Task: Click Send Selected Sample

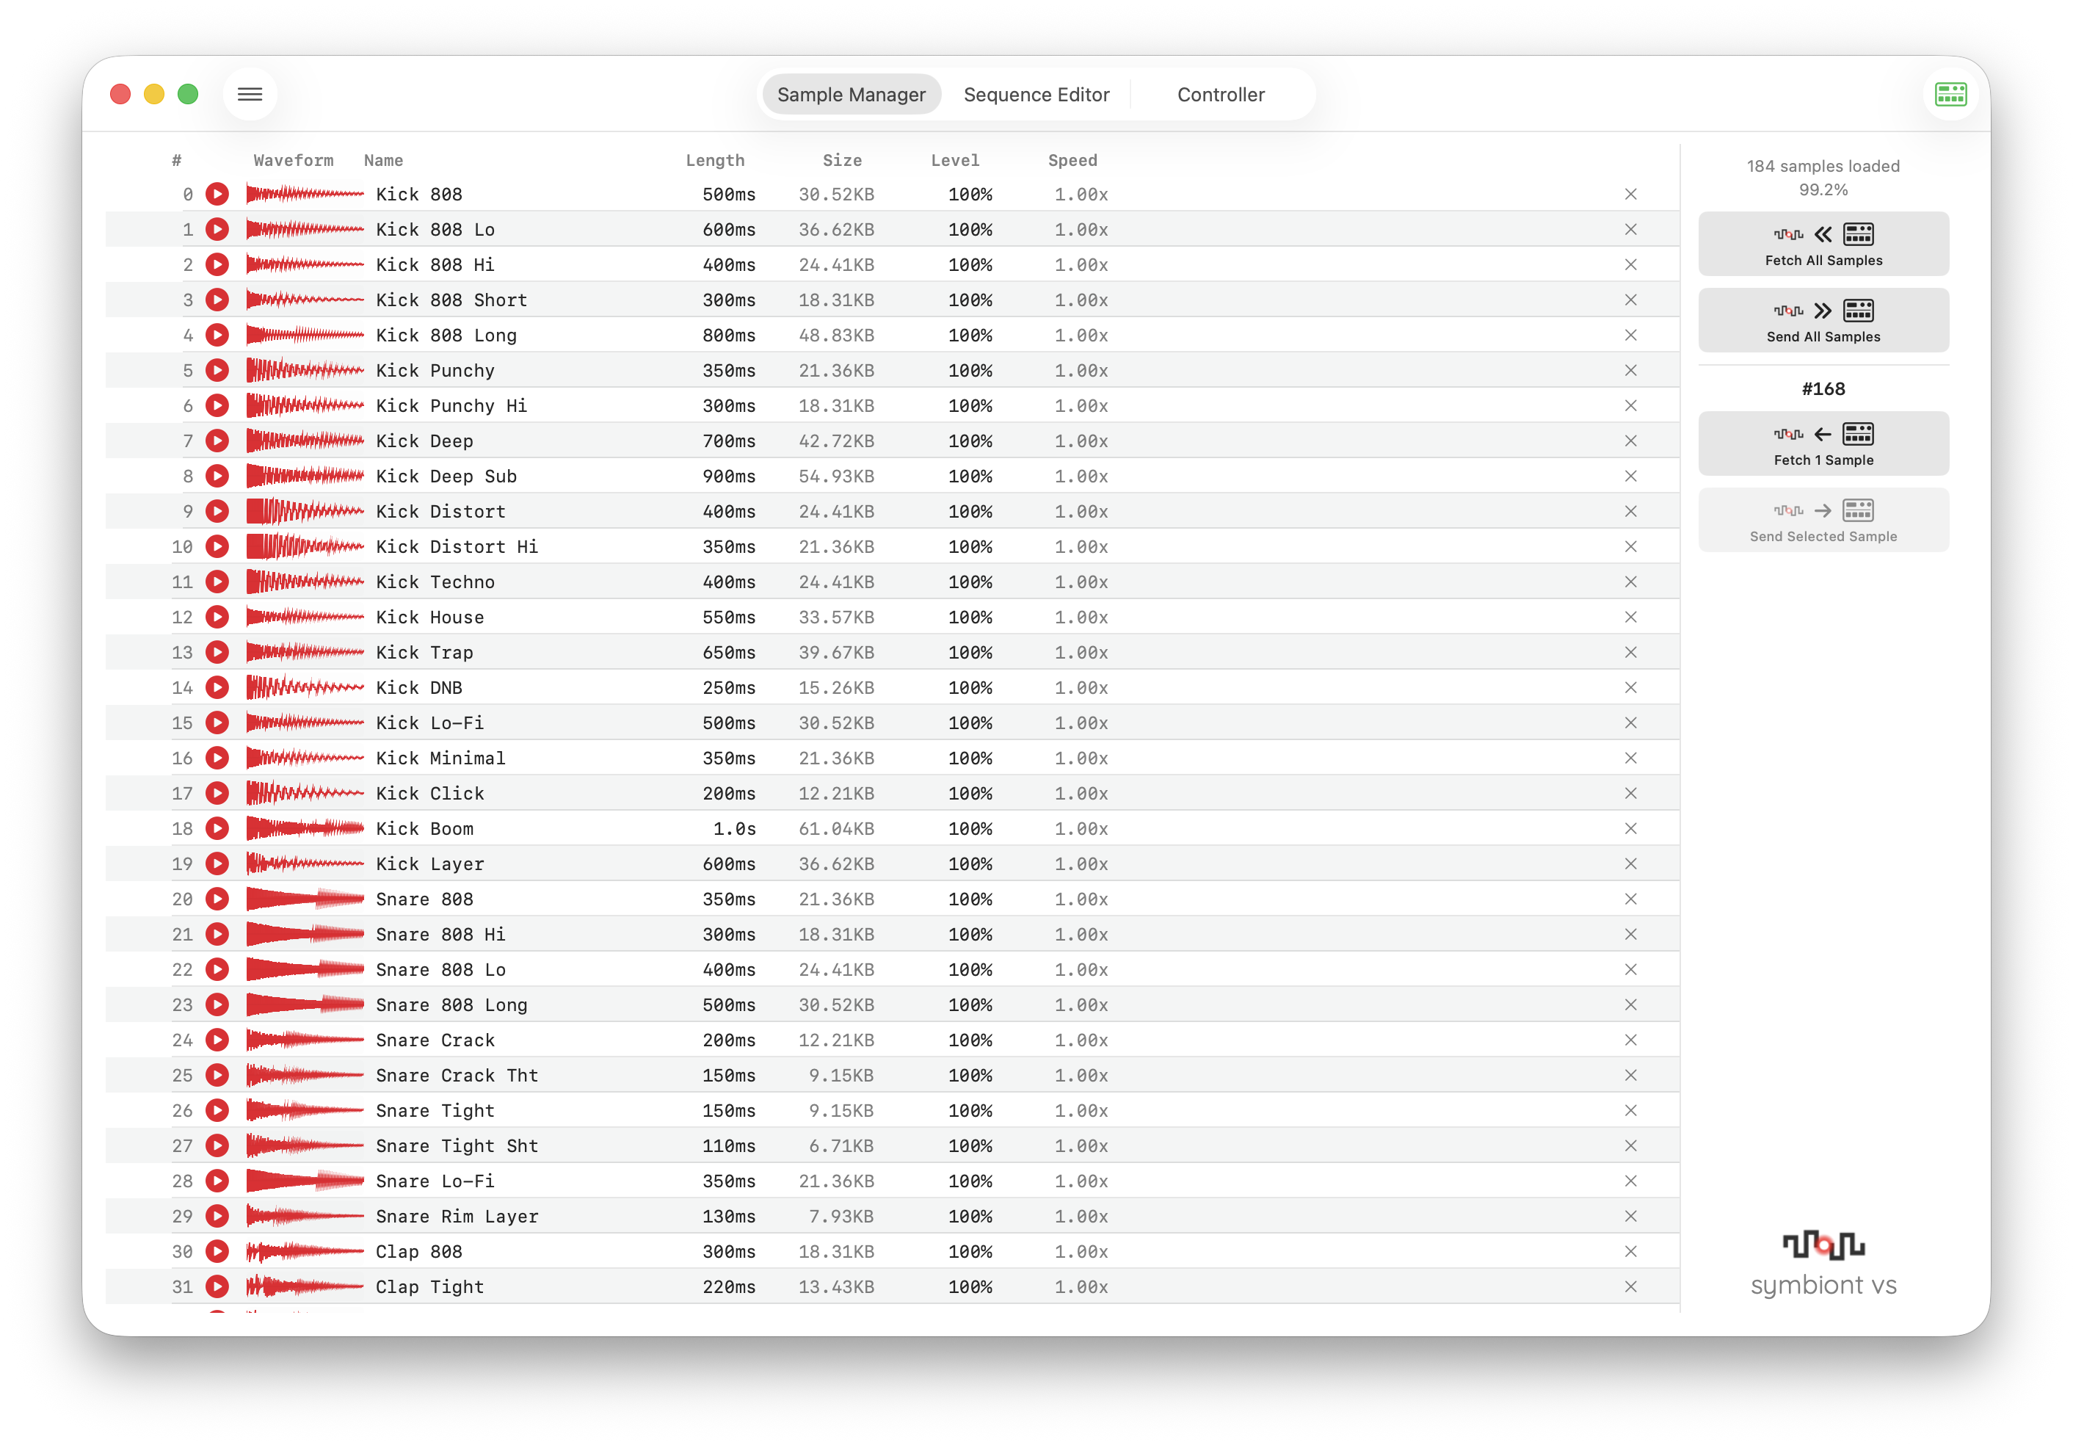Action: [1823, 520]
